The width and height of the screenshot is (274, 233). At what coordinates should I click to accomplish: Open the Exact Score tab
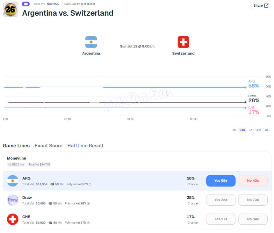click(x=48, y=146)
